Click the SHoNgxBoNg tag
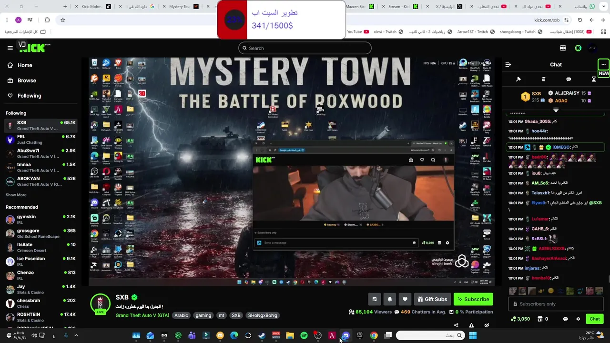This screenshot has width=610, height=343. [x=263, y=315]
